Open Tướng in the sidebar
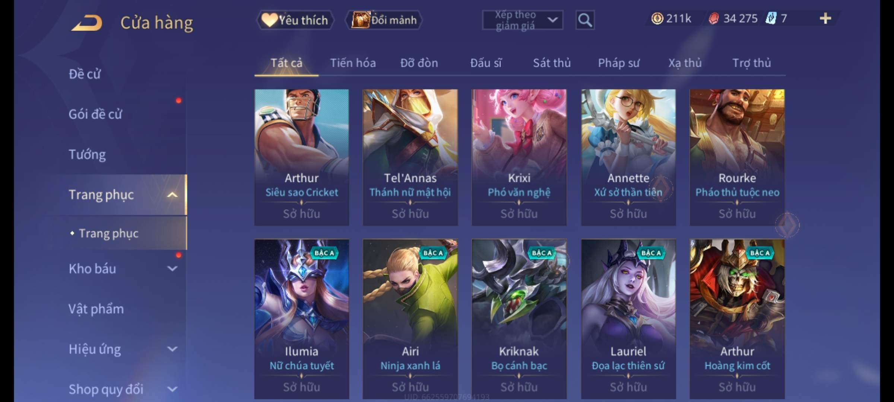This screenshot has height=402, width=894. tap(87, 154)
